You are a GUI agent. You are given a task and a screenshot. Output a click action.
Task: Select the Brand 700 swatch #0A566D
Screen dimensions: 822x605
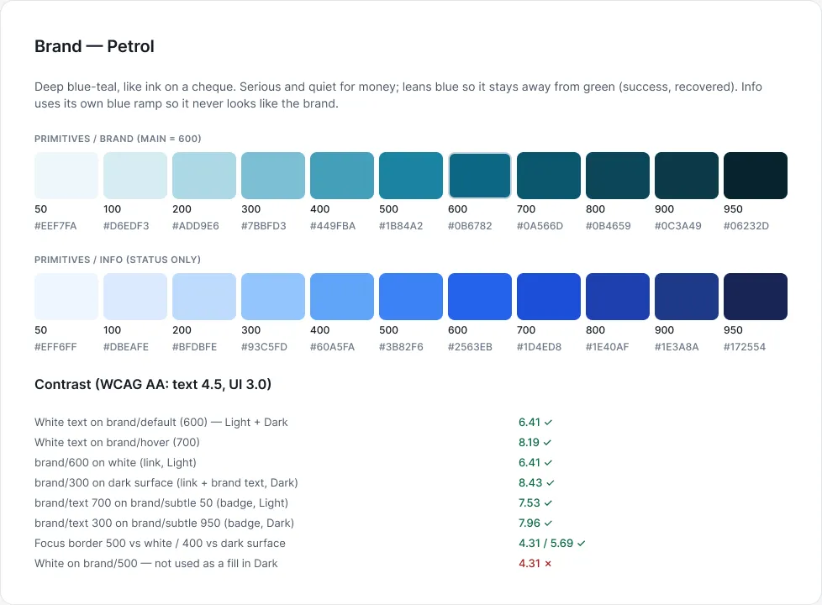point(549,176)
